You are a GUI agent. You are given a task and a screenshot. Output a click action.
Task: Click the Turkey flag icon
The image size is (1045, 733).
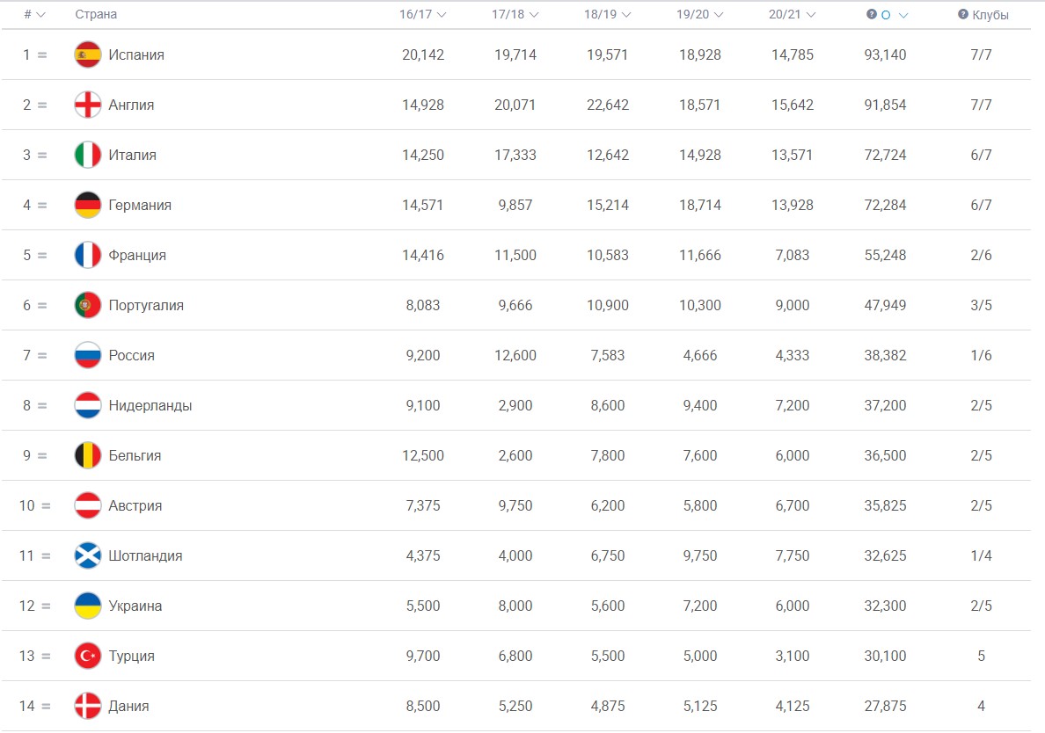pos(88,656)
